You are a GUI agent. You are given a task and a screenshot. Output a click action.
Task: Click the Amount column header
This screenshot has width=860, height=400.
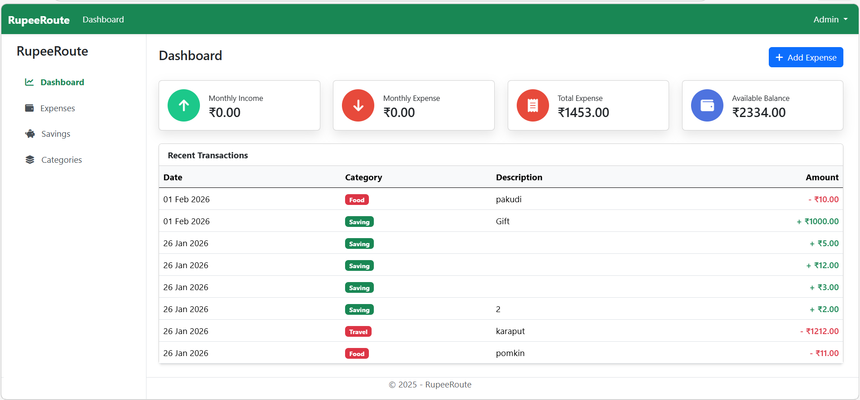(822, 177)
